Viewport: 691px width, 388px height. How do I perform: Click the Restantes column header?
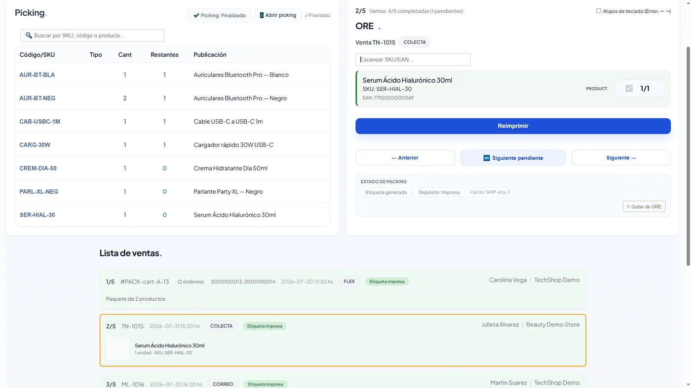(x=164, y=55)
